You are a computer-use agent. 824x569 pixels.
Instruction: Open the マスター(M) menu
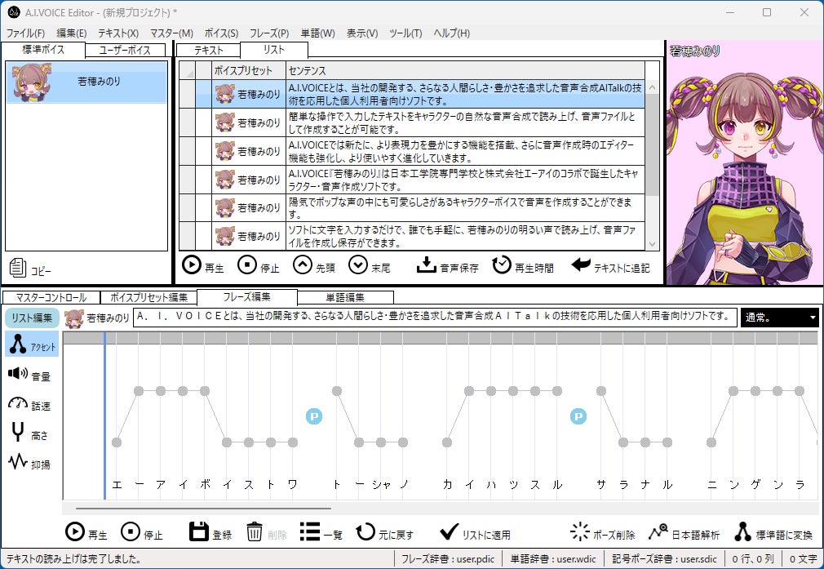[x=171, y=33]
